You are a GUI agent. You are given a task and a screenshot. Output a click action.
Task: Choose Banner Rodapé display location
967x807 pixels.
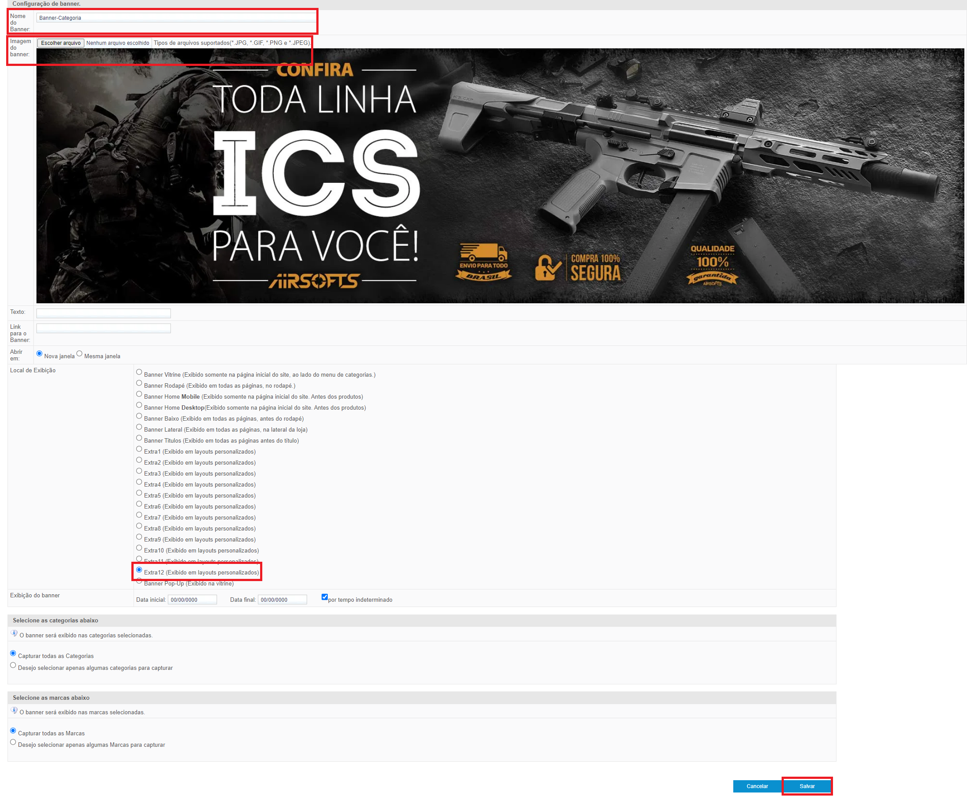point(139,383)
